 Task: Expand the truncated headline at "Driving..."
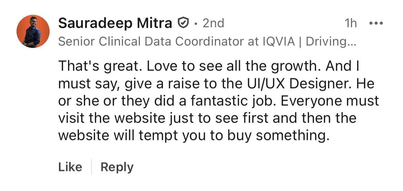[x=331, y=41]
